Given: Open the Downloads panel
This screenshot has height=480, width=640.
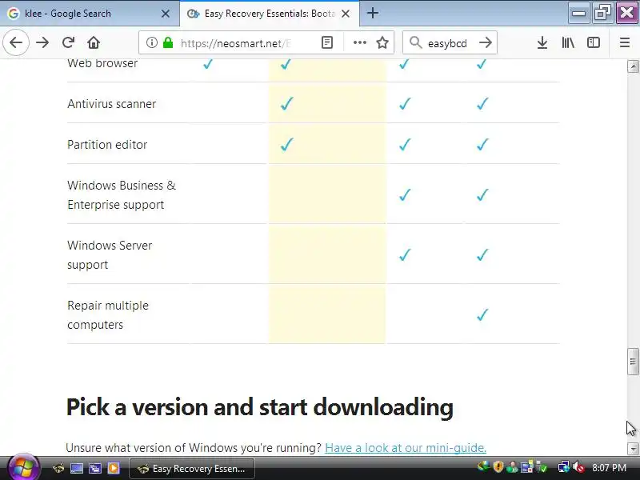Looking at the screenshot, I should click(x=542, y=42).
